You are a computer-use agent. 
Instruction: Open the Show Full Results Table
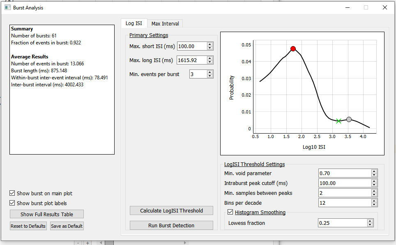point(47,214)
